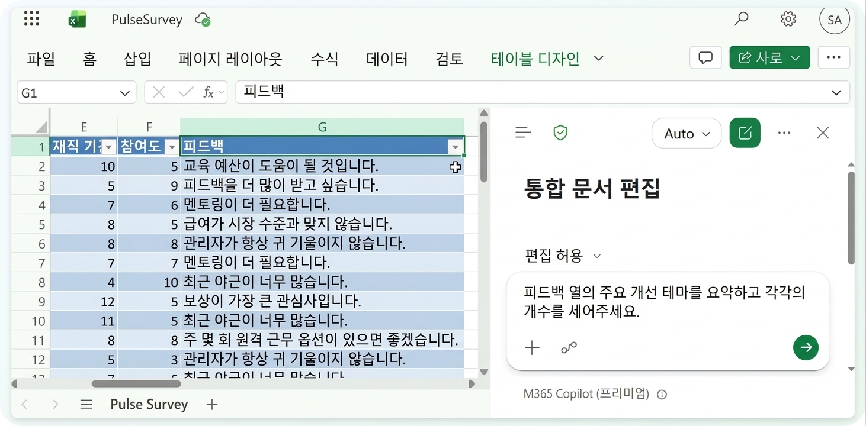
Task: Click the insert function fx icon
Action: click(208, 92)
